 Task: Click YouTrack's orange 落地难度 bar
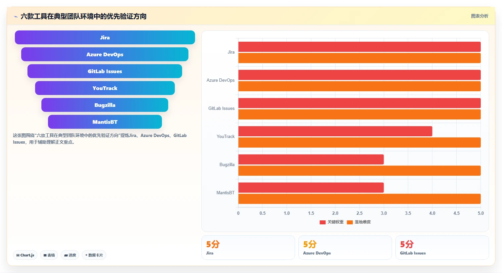click(x=359, y=142)
